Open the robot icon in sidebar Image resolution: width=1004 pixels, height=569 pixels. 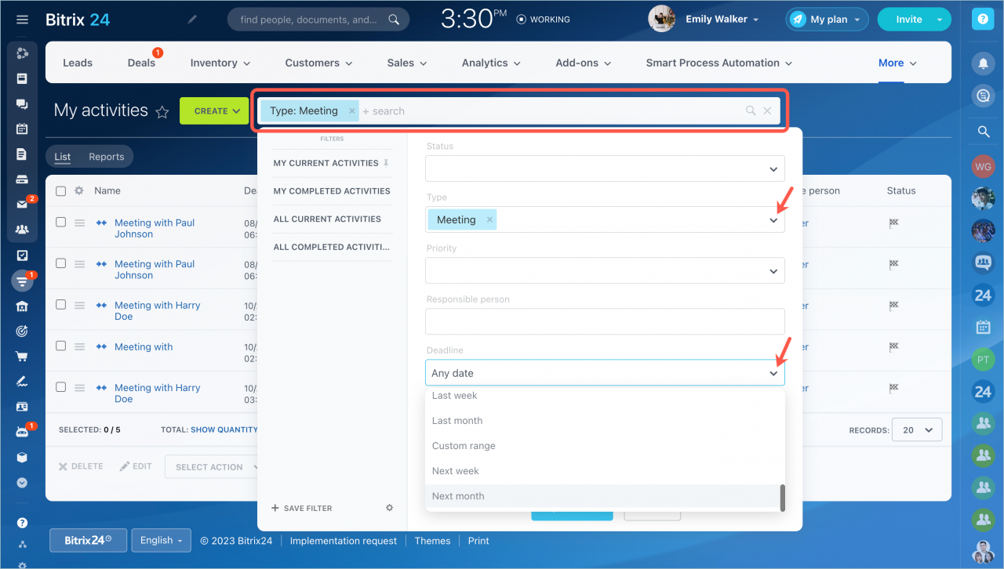[22, 432]
